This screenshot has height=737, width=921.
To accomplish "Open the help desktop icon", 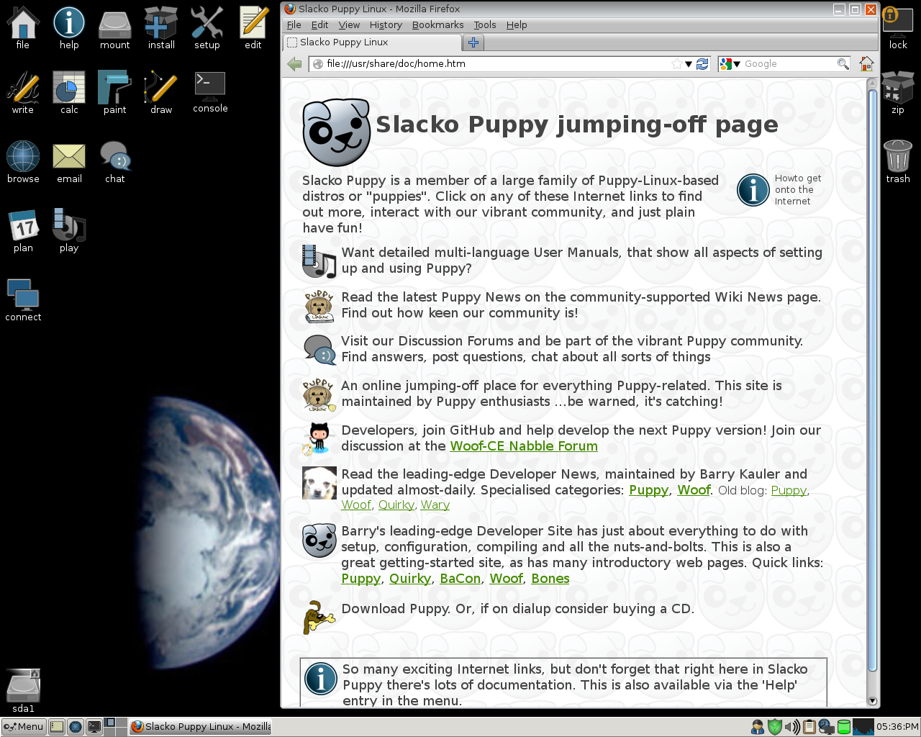I will [x=69, y=23].
